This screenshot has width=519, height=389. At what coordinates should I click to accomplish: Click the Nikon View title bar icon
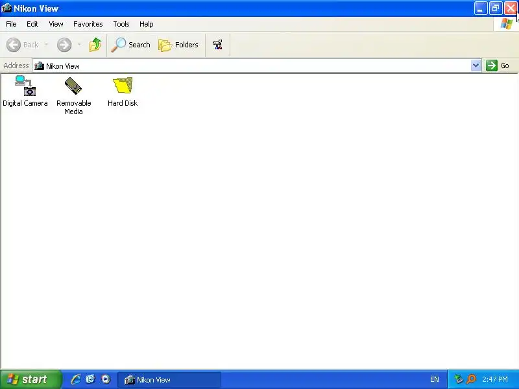[x=6, y=8]
